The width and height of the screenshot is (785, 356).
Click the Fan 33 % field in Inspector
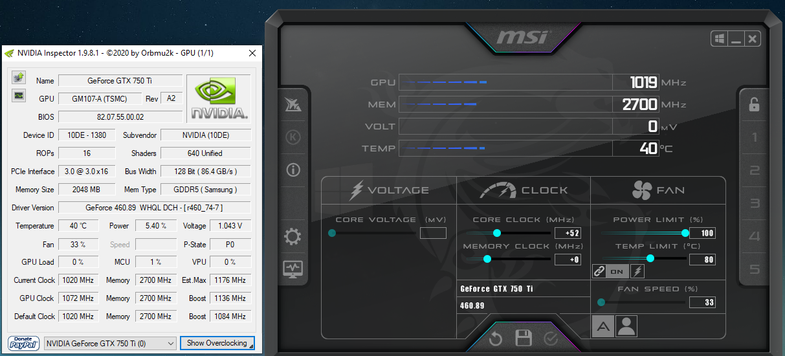78,245
